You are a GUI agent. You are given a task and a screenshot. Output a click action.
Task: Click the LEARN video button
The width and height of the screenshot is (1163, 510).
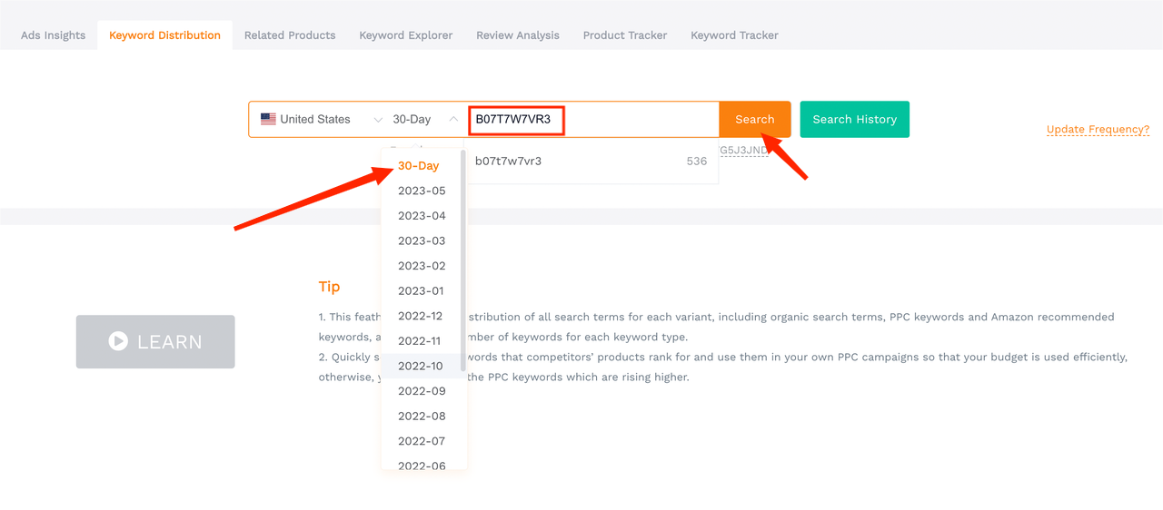(155, 342)
